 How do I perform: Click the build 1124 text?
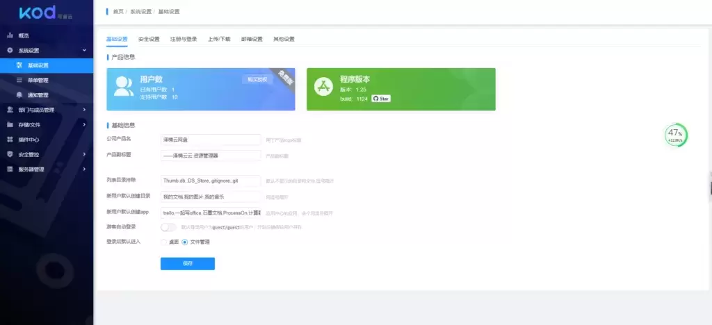tap(354, 99)
